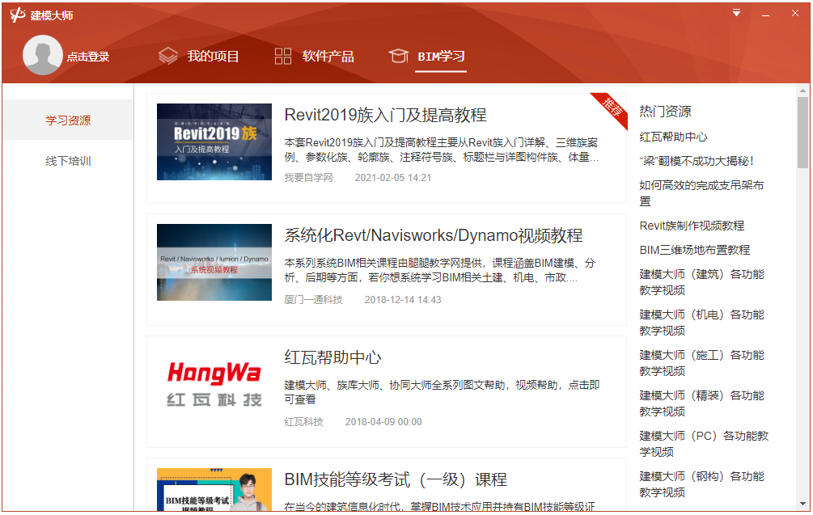
Task: Open the Revit/Navisworks/Dynamo course thumbnail
Action: click(x=214, y=262)
